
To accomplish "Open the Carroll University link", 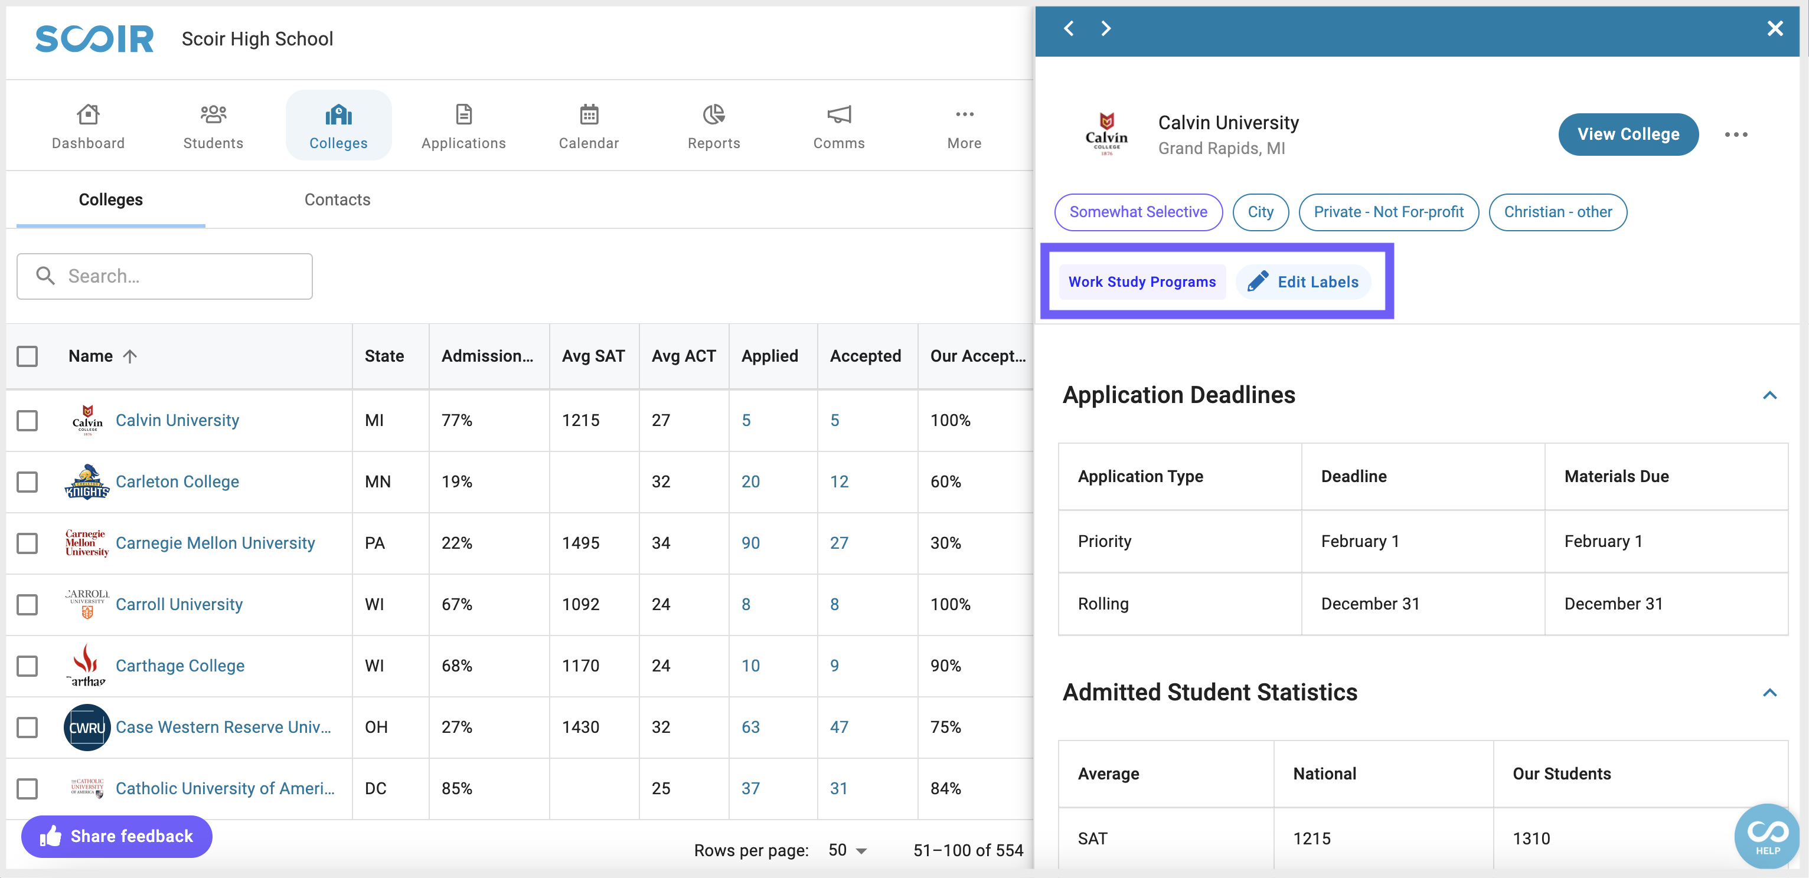I will 179,604.
